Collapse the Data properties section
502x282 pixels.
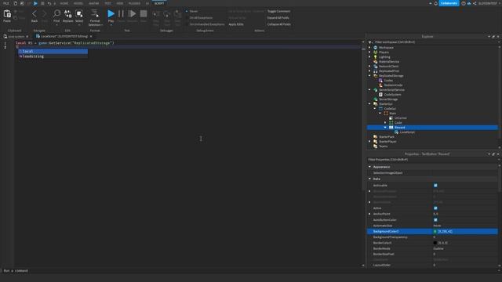click(369, 179)
